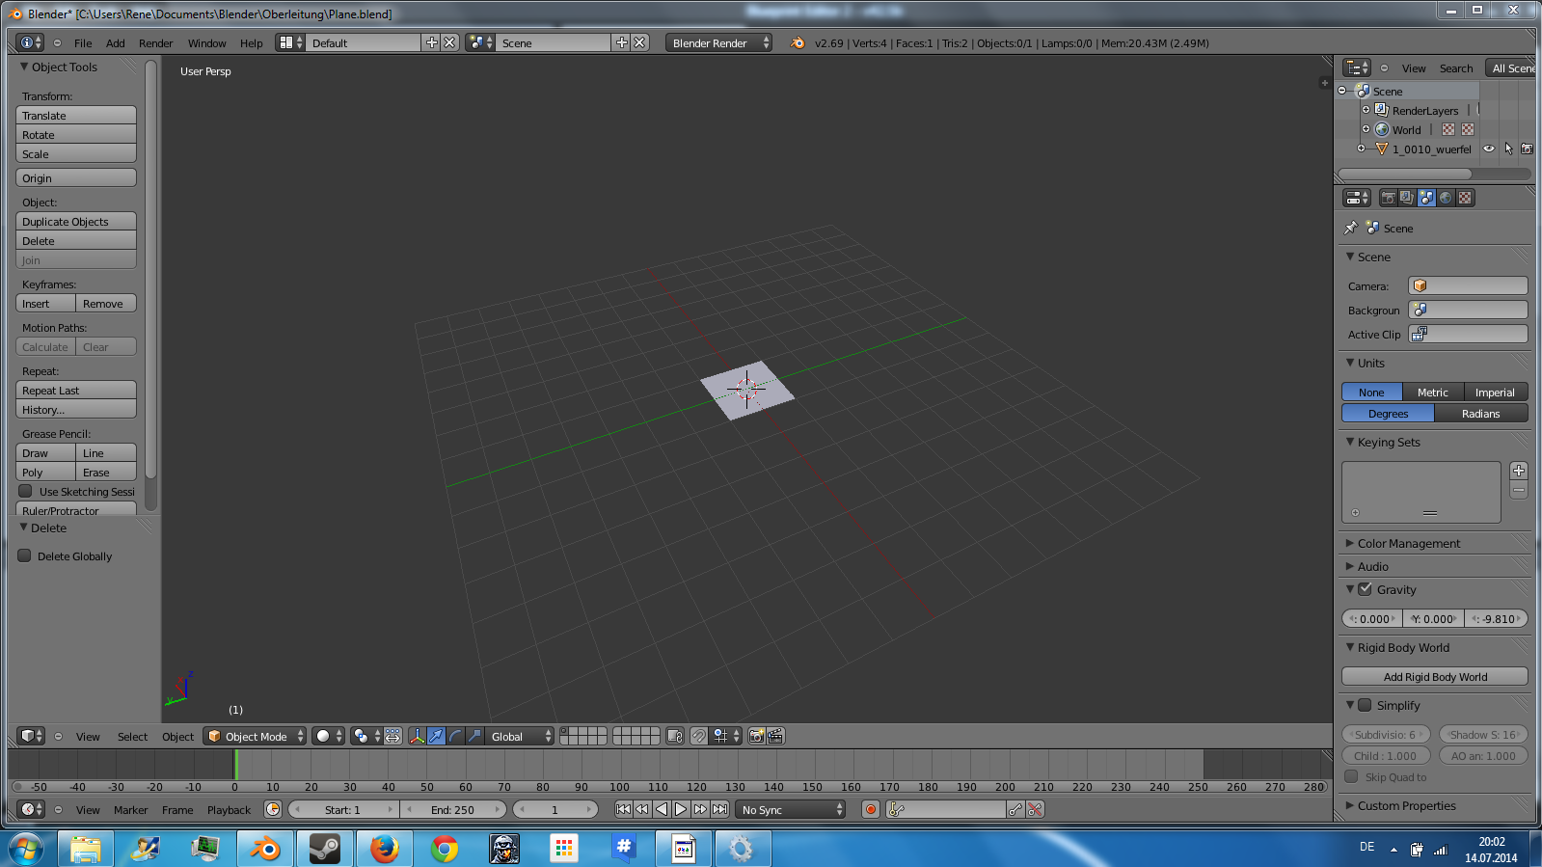Click the Translate button
Screen dimensions: 1542x867
(76, 115)
